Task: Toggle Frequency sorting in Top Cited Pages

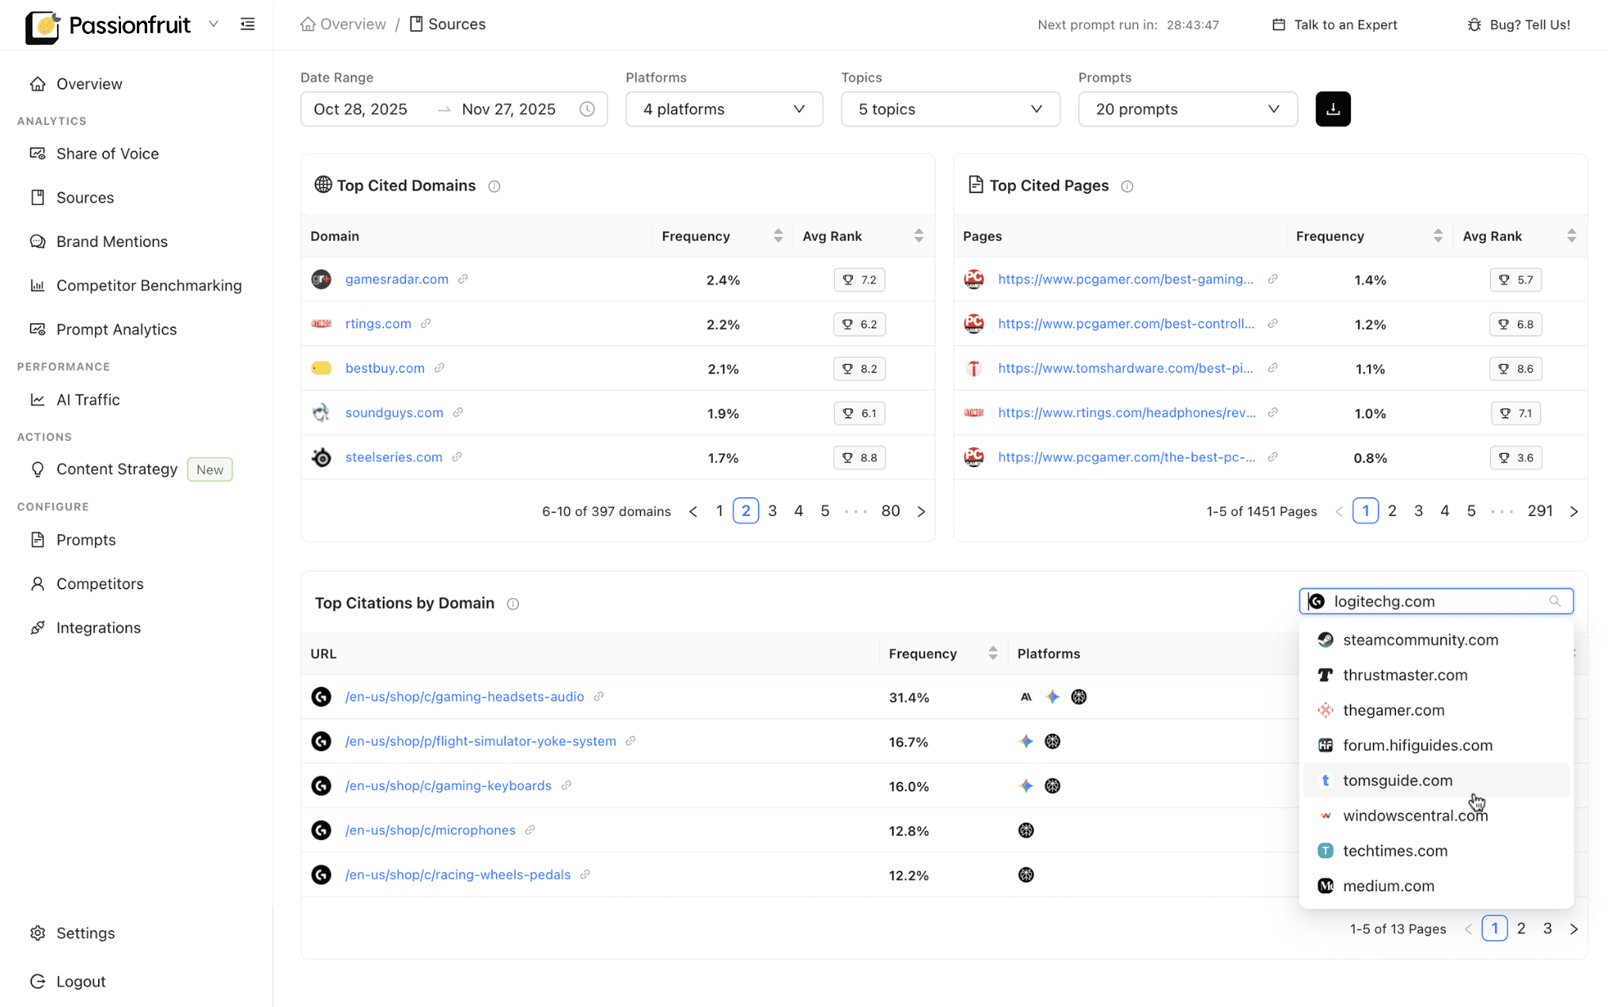Action: 1438,235
